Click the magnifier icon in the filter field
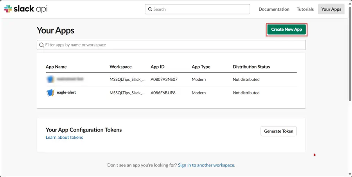 point(41,45)
